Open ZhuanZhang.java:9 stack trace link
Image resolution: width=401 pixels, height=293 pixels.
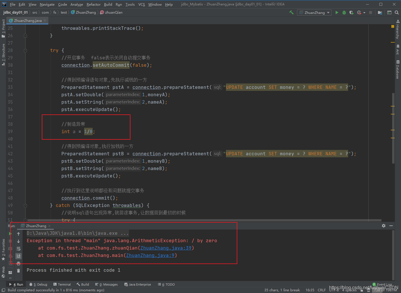tap(150, 256)
